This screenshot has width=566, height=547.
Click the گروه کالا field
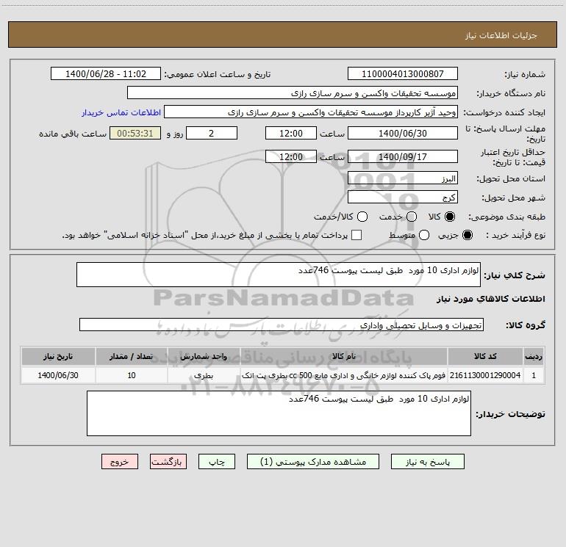pos(282,325)
